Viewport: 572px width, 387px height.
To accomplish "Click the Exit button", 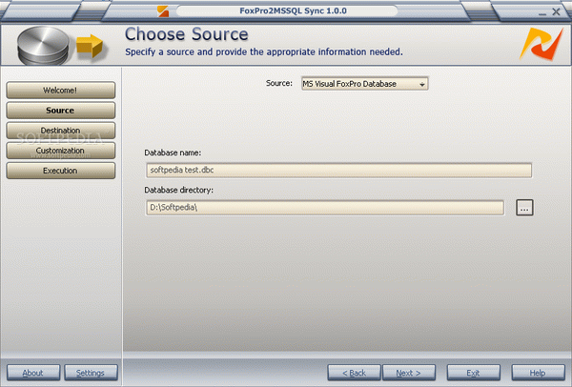I will pyautogui.click(x=474, y=373).
